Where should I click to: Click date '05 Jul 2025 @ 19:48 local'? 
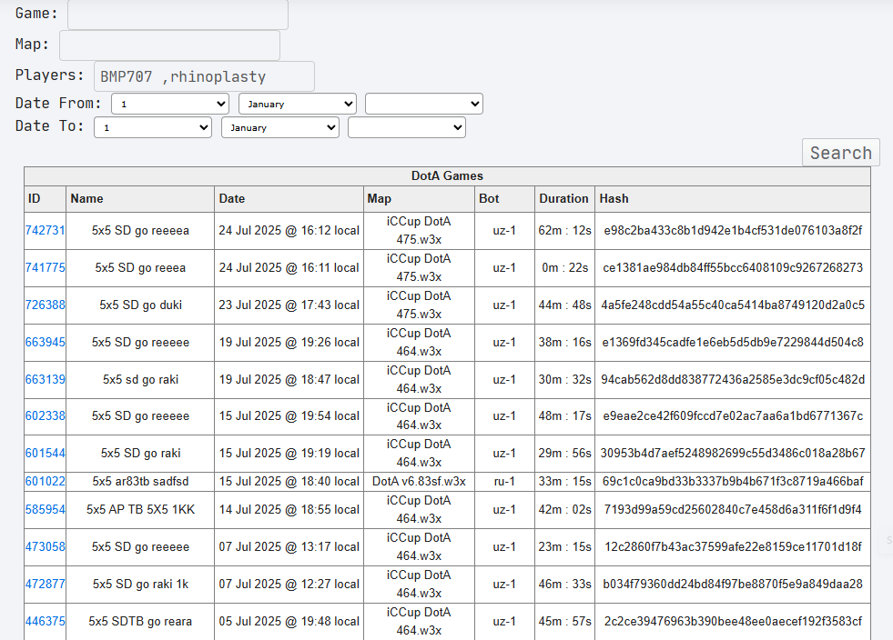tap(289, 621)
